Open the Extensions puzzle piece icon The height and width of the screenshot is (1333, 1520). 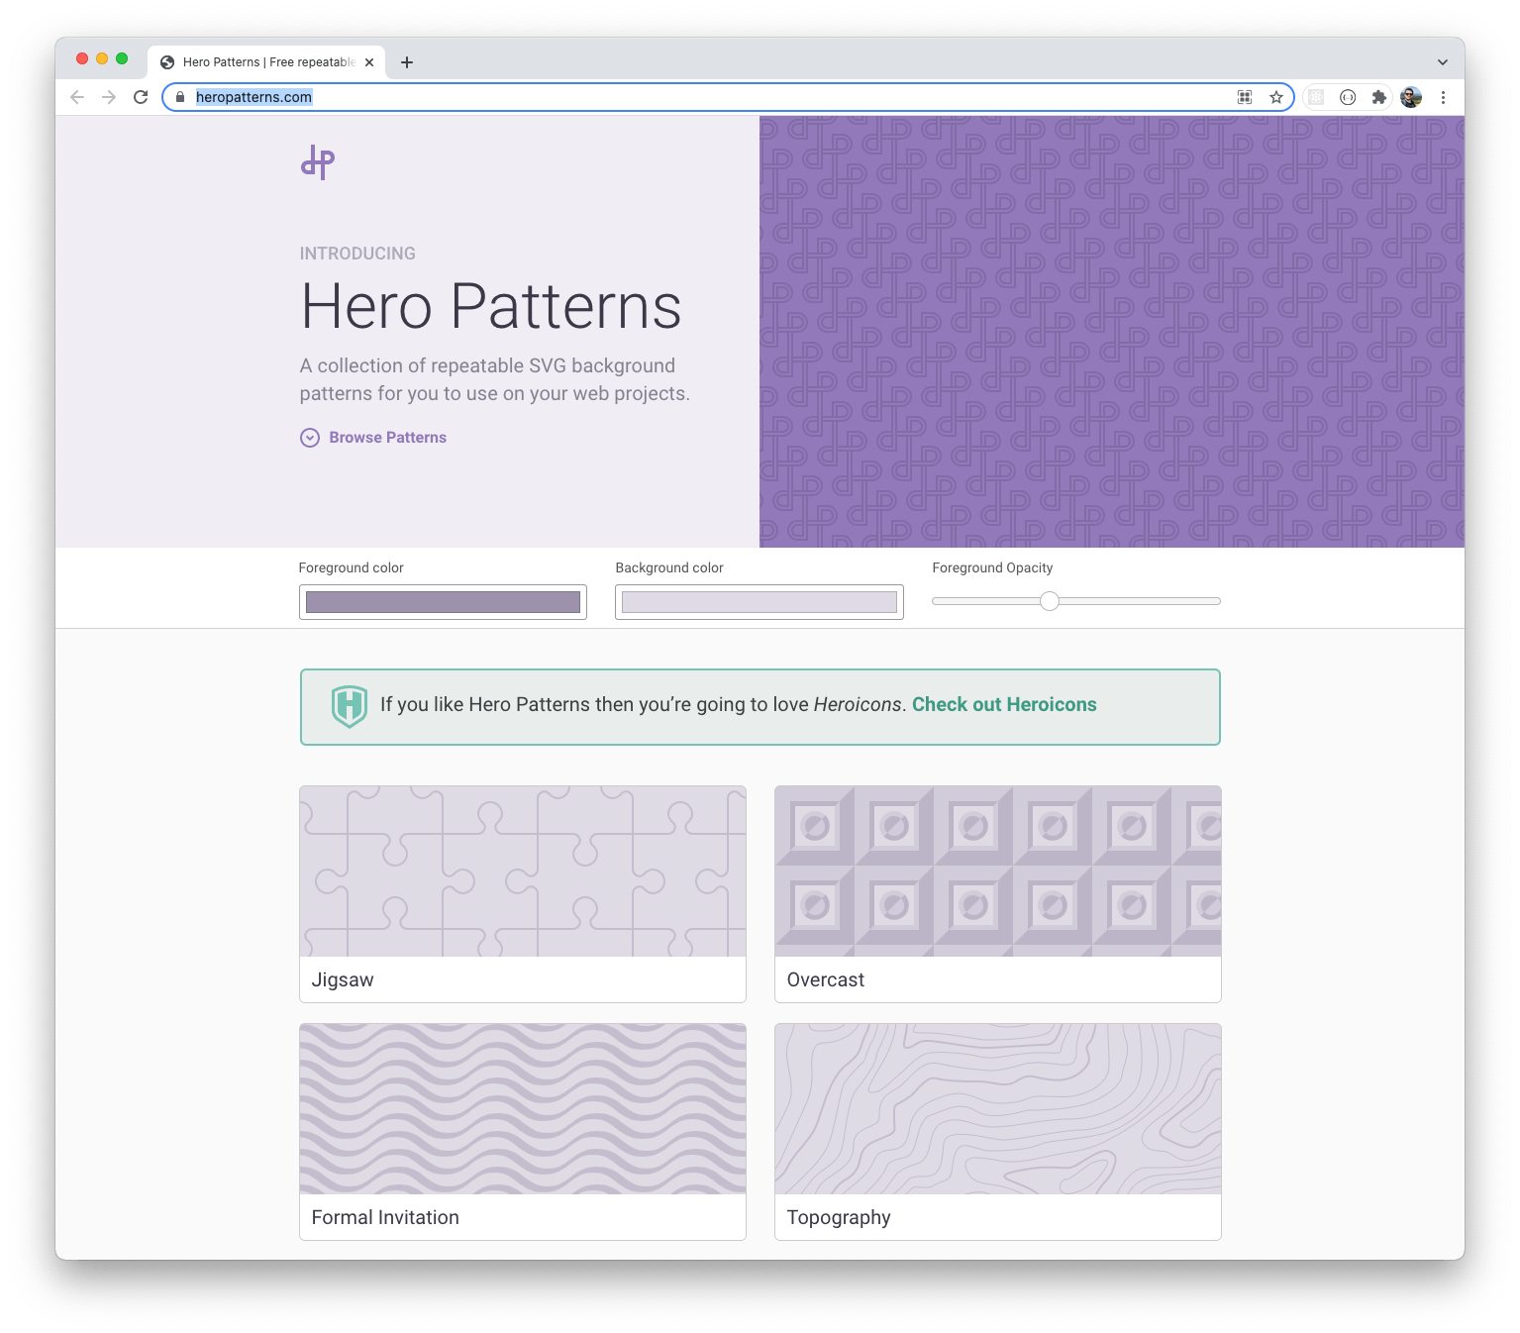(1378, 97)
